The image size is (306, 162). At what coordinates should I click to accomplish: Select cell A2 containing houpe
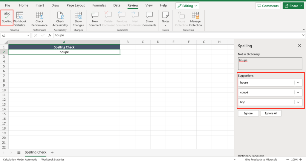pyautogui.click(x=64, y=52)
